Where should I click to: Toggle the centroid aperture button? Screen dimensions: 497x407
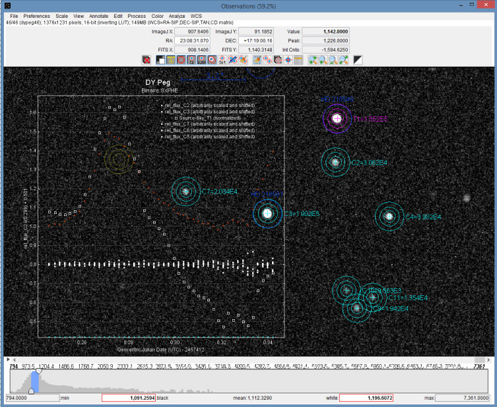(x=212, y=59)
